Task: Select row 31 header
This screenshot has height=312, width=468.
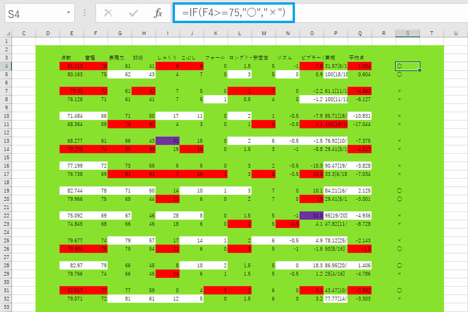Action: 6,290
